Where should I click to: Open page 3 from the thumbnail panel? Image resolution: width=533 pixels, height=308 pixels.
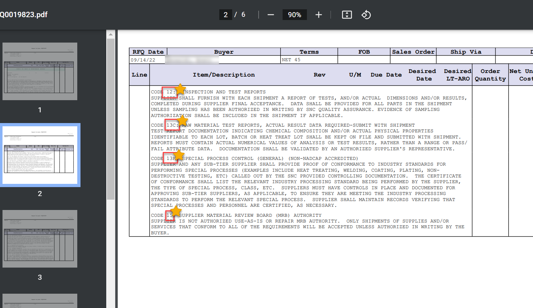(40, 238)
